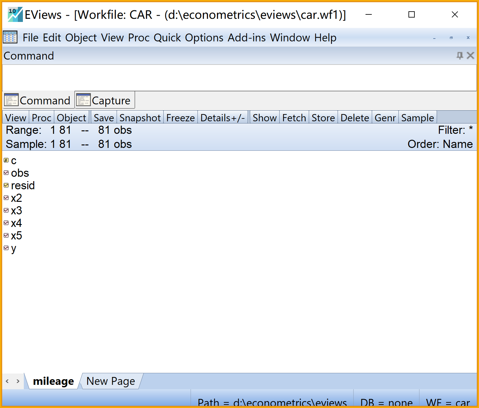Click the workfile icon in menu bar
The image size is (479, 408).
point(10,38)
